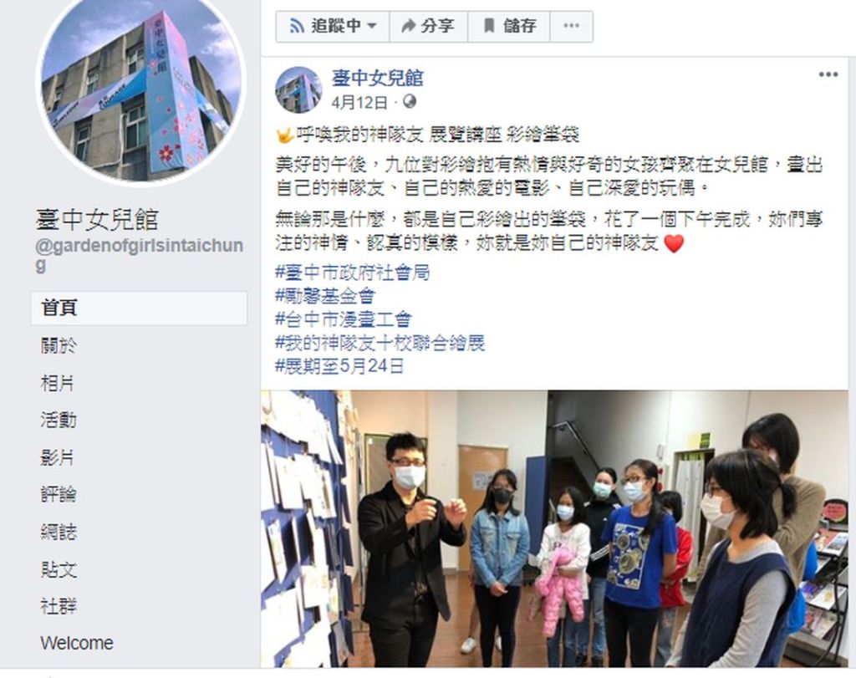Open the 社群 community section
856x678 pixels.
[59, 606]
